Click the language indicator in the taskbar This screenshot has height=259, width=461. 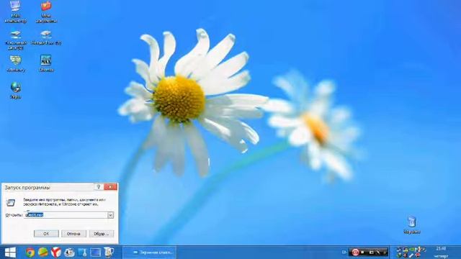click(x=344, y=253)
